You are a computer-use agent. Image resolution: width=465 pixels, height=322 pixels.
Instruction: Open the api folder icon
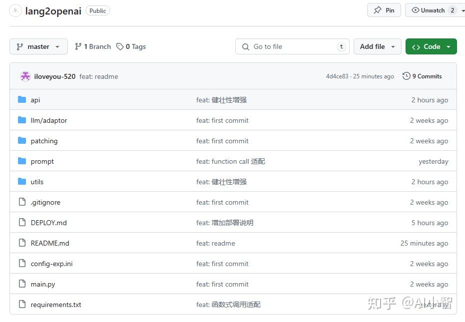click(x=22, y=100)
